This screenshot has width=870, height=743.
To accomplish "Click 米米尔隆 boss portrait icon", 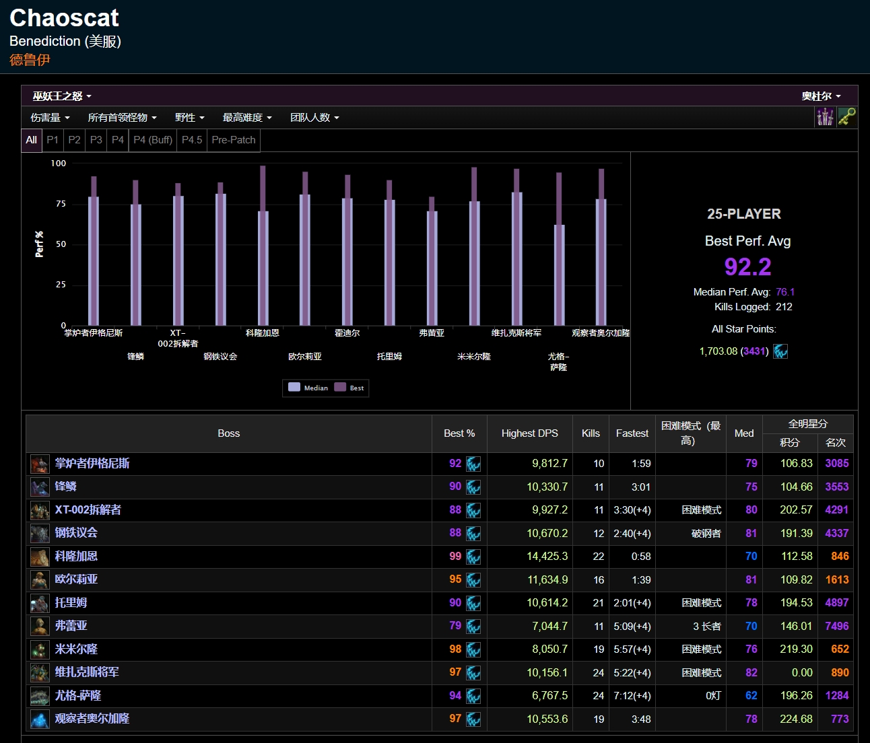I will (x=40, y=649).
